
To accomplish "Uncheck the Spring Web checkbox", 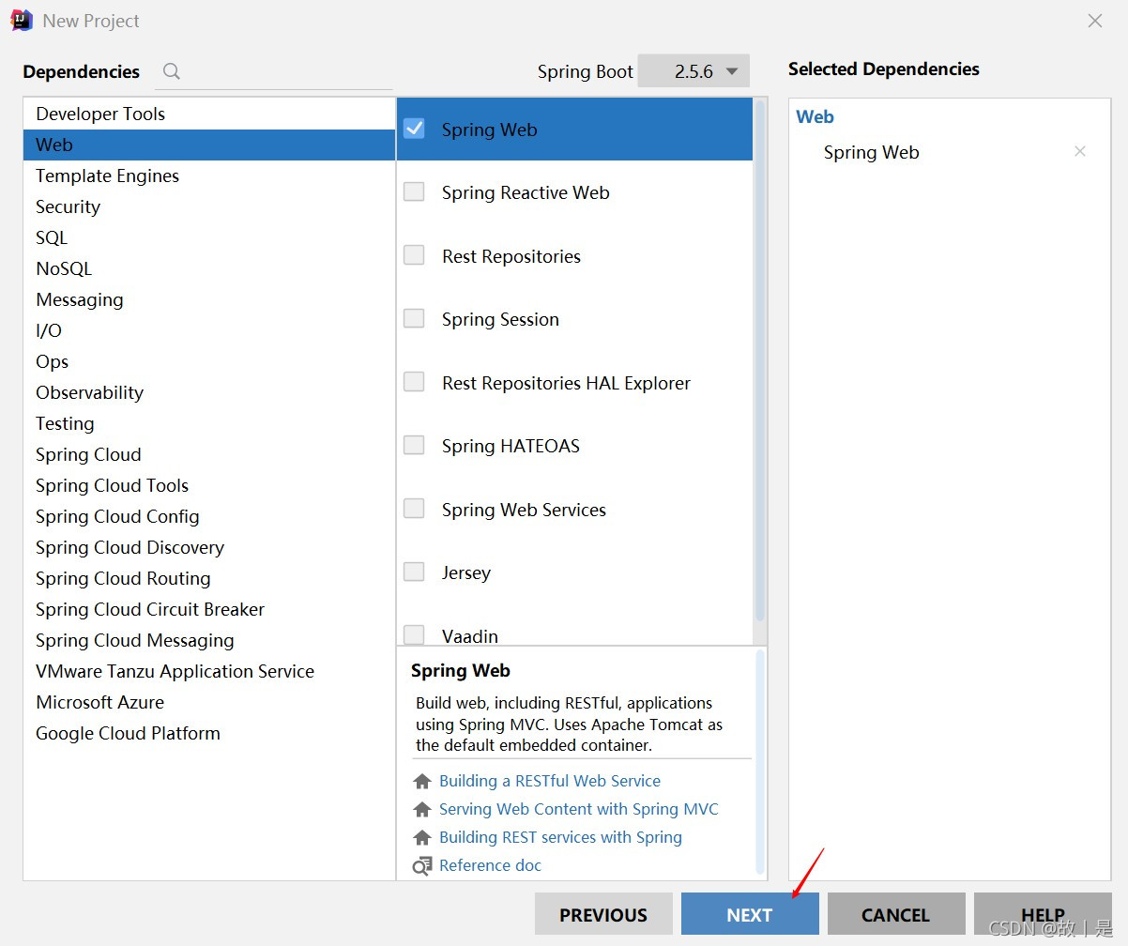I will (414, 129).
